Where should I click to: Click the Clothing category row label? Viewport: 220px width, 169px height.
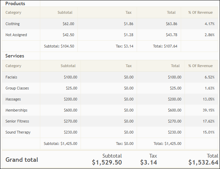[x=13, y=24]
